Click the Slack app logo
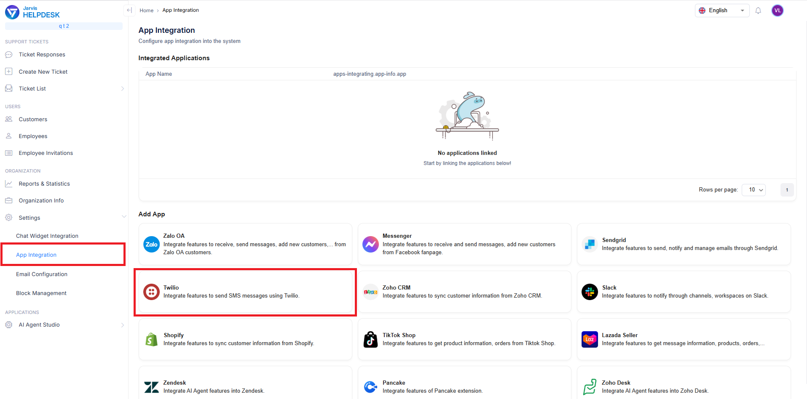The image size is (807, 399). tap(590, 292)
